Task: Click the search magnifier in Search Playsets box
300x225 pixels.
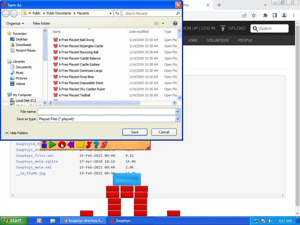Action: [x=178, y=13]
